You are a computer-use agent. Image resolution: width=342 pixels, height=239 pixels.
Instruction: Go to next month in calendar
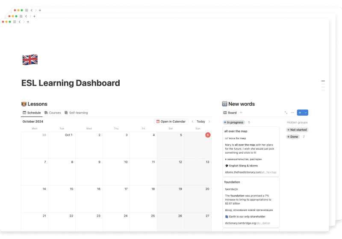[209, 122]
